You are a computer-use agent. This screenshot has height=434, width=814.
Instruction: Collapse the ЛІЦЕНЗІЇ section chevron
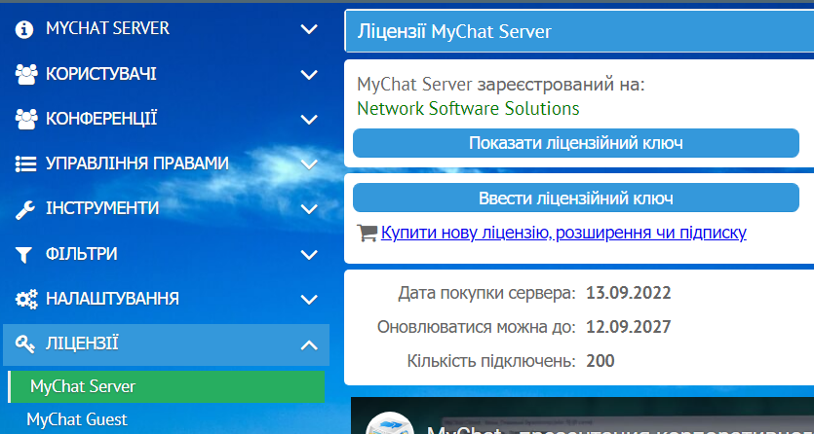309,344
